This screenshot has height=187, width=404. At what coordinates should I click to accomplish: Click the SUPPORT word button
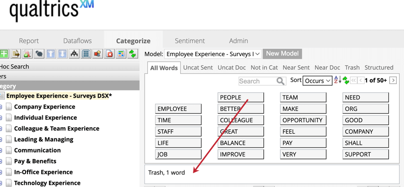[366, 155]
